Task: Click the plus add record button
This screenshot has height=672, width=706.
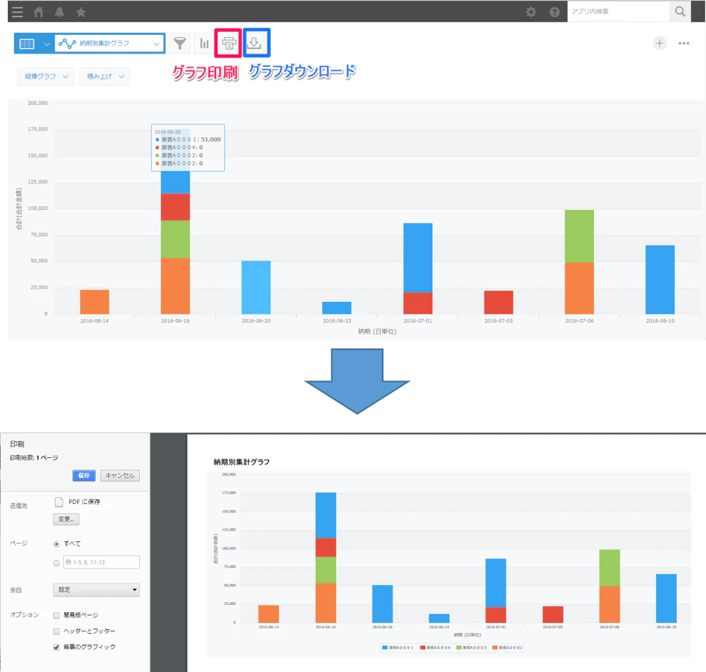Action: tap(659, 44)
